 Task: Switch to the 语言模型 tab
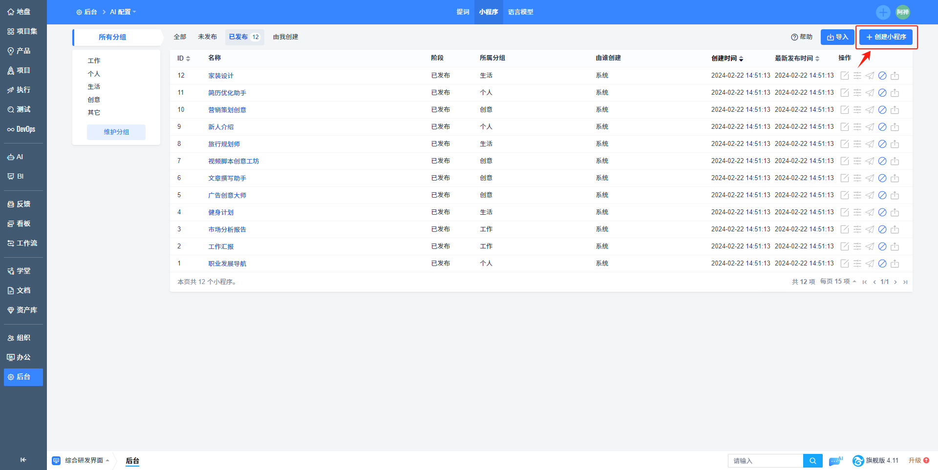click(x=520, y=12)
